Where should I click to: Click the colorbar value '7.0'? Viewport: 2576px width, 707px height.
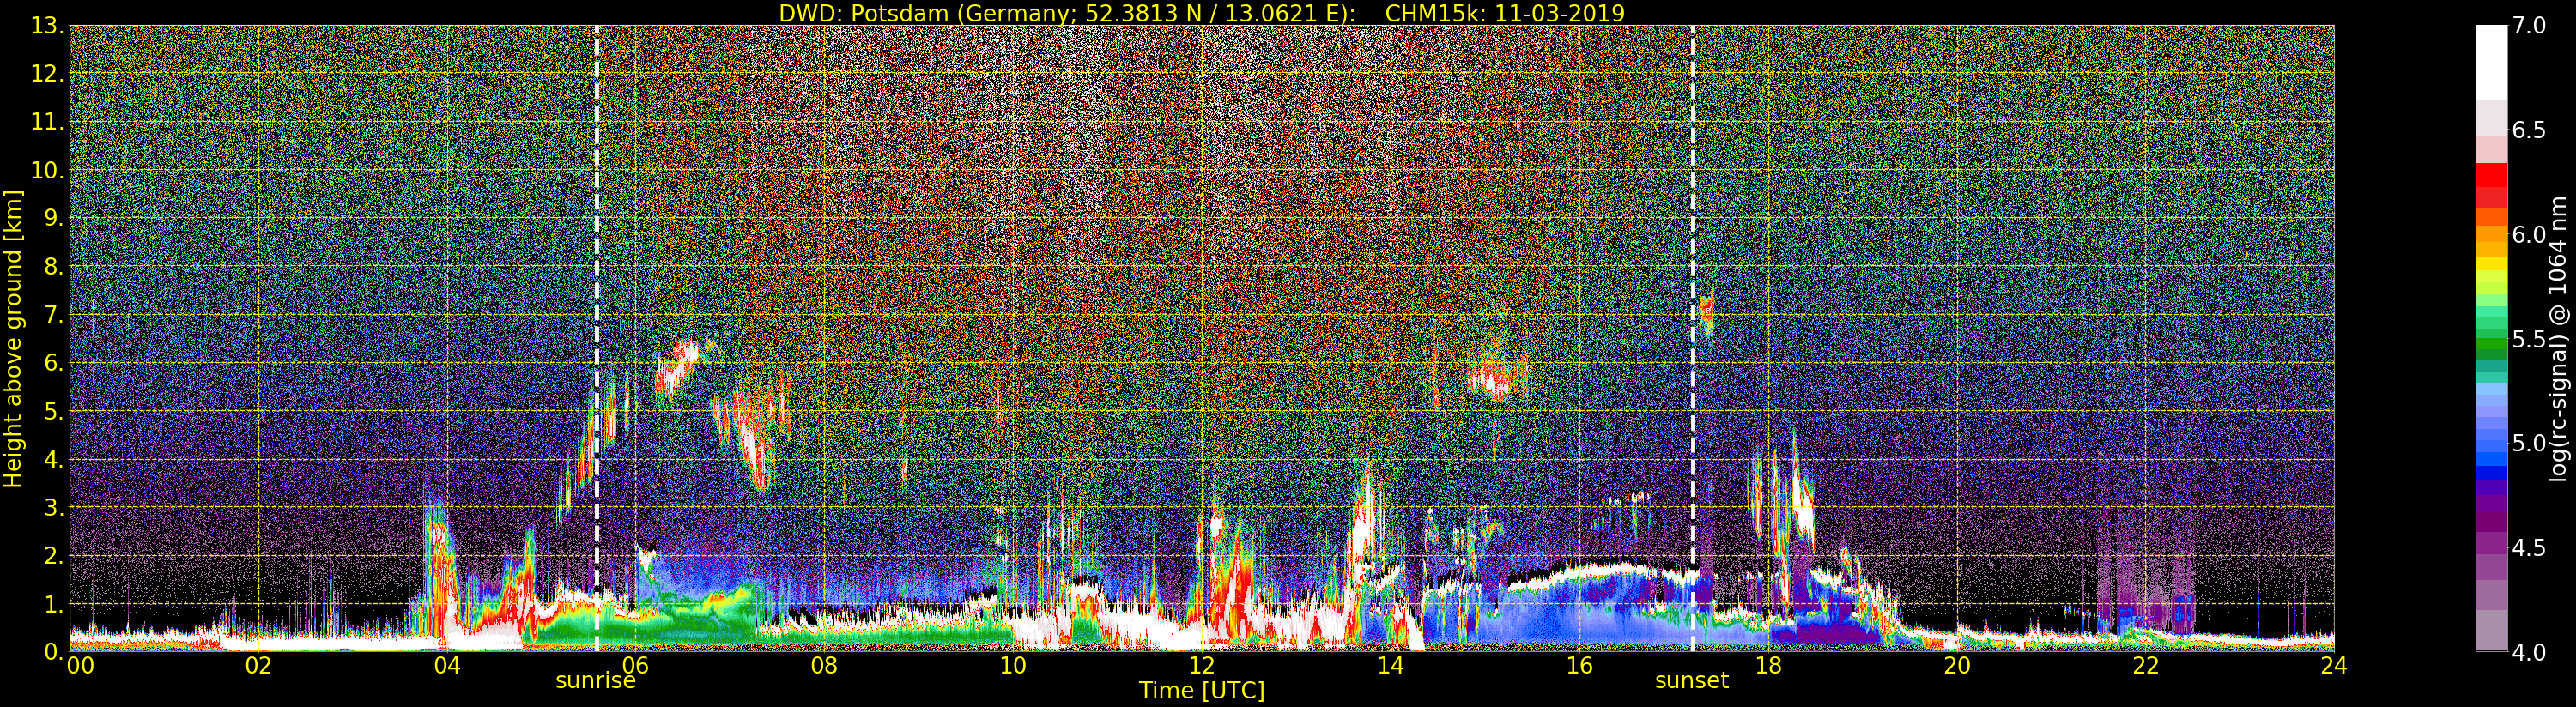point(2529,26)
